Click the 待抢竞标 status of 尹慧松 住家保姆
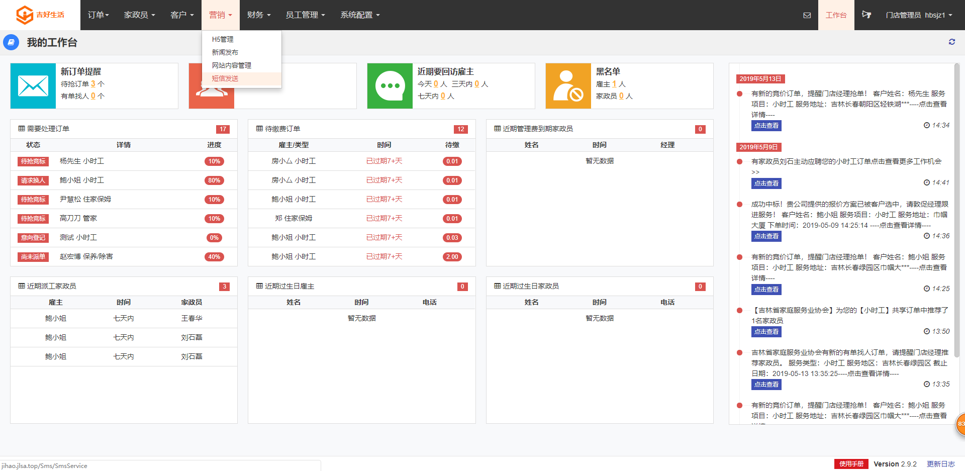 tap(33, 200)
